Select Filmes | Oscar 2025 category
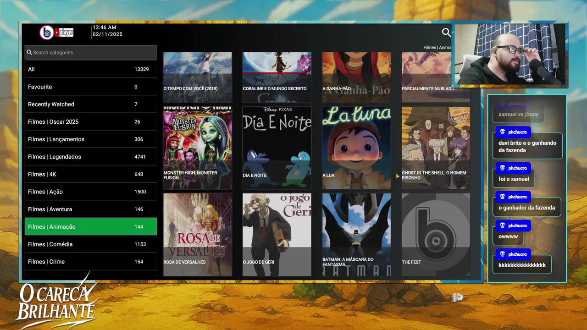Image resolution: width=587 pixels, height=330 pixels. [x=91, y=121]
